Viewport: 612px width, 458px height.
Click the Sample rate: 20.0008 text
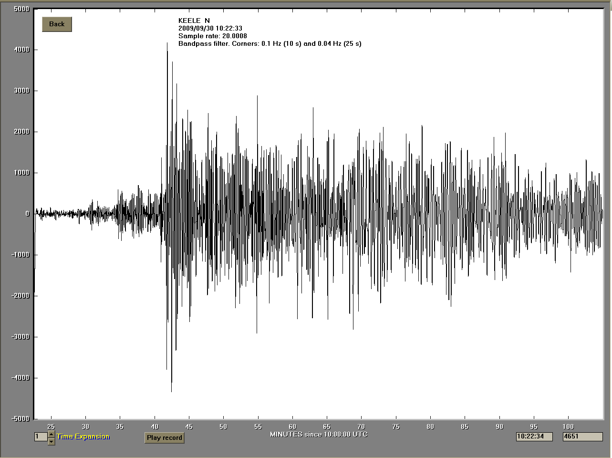pyautogui.click(x=213, y=36)
